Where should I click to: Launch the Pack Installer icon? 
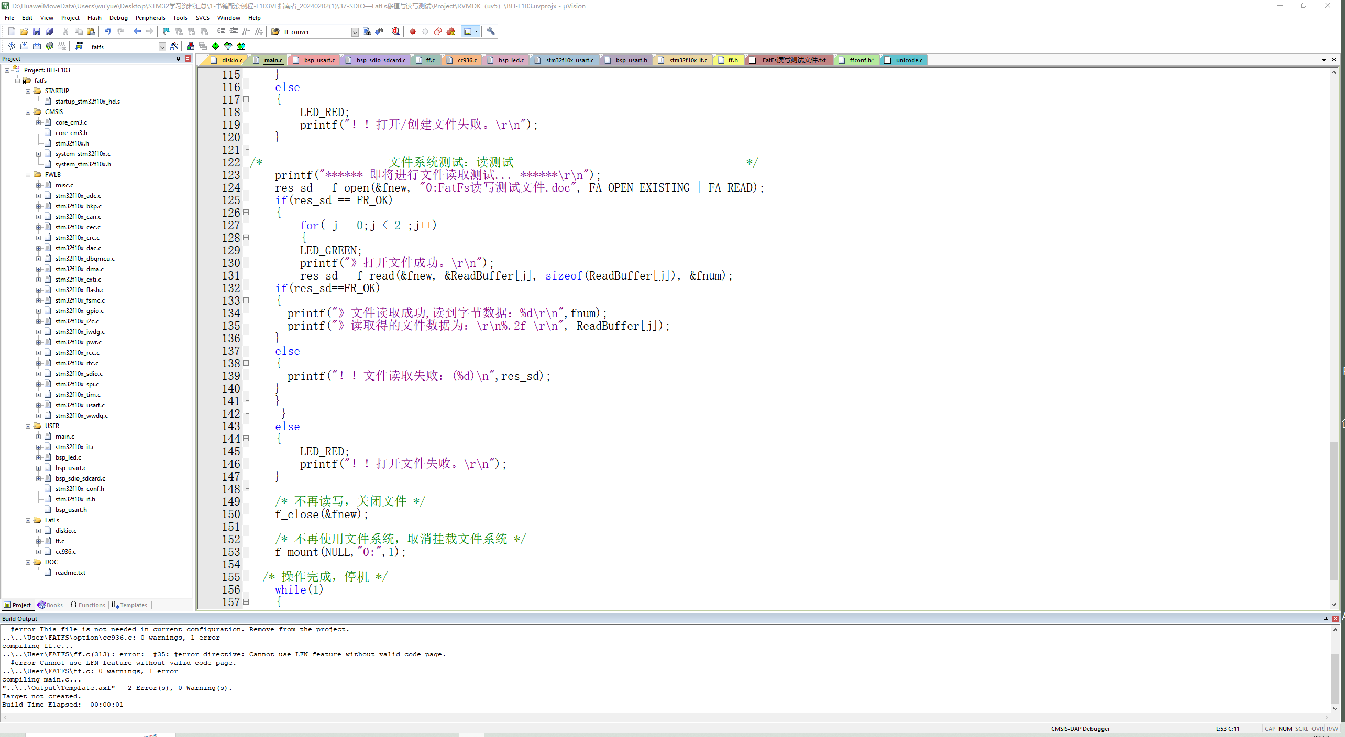(x=241, y=46)
